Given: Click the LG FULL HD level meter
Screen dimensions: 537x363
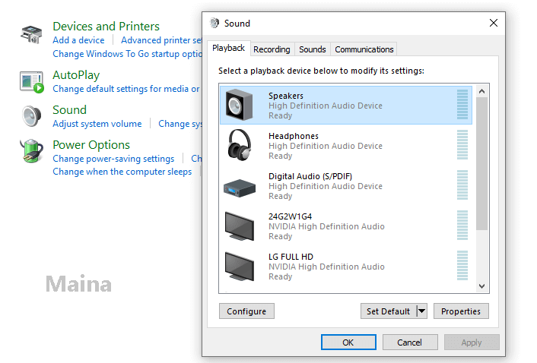Looking at the screenshot, I should coord(462,266).
